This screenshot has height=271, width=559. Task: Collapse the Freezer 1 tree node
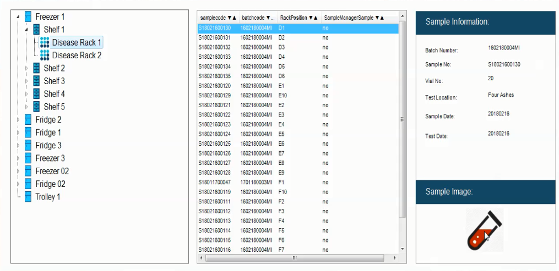pos(19,17)
